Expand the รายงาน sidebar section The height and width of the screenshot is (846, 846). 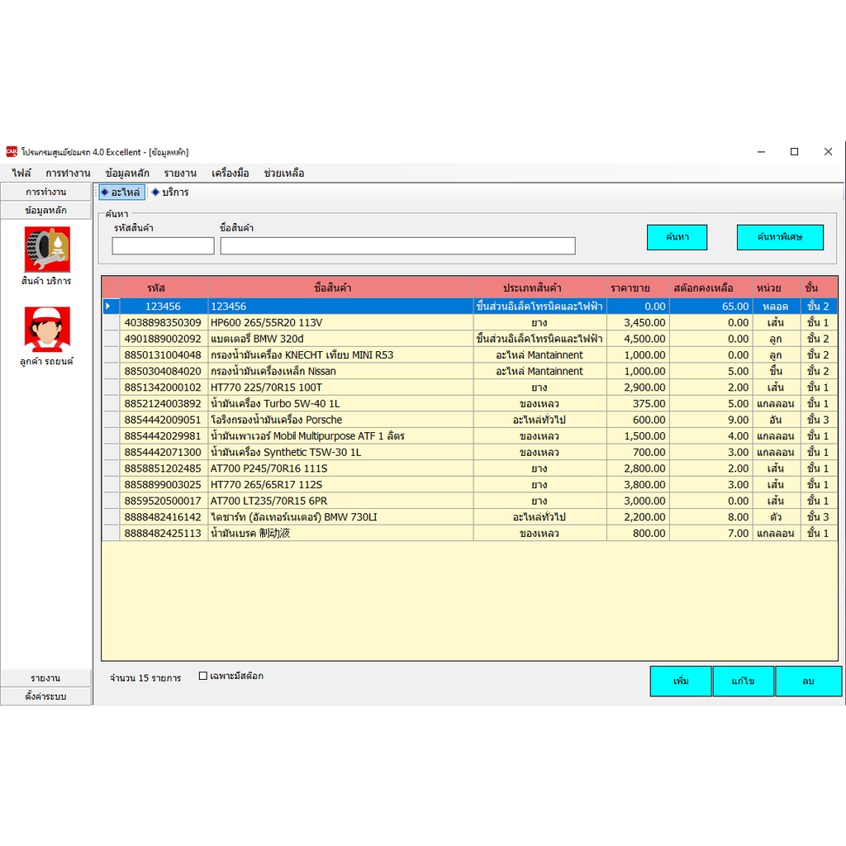(46, 678)
